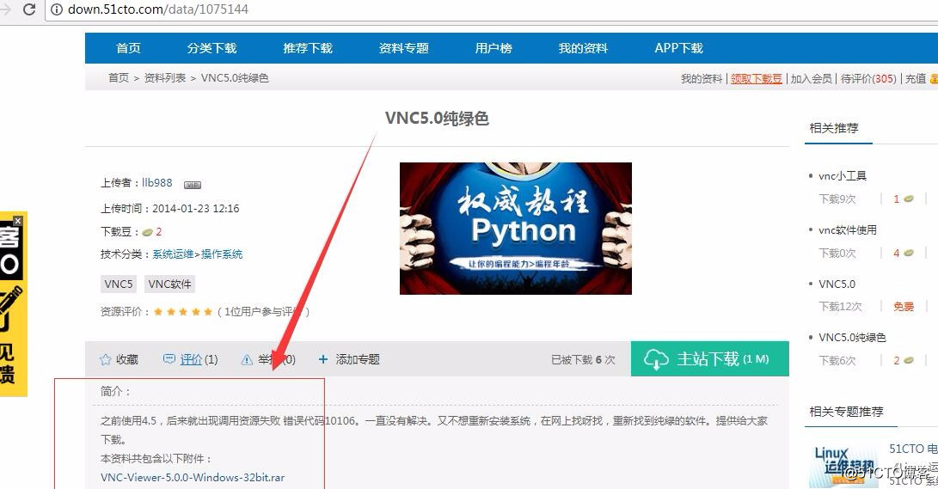Open 待评价(305) link

coord(868,78)
